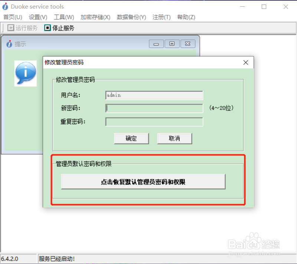Cancel with the 取消 button
This screenshot has width=297, height=264.
coord(174,138)
